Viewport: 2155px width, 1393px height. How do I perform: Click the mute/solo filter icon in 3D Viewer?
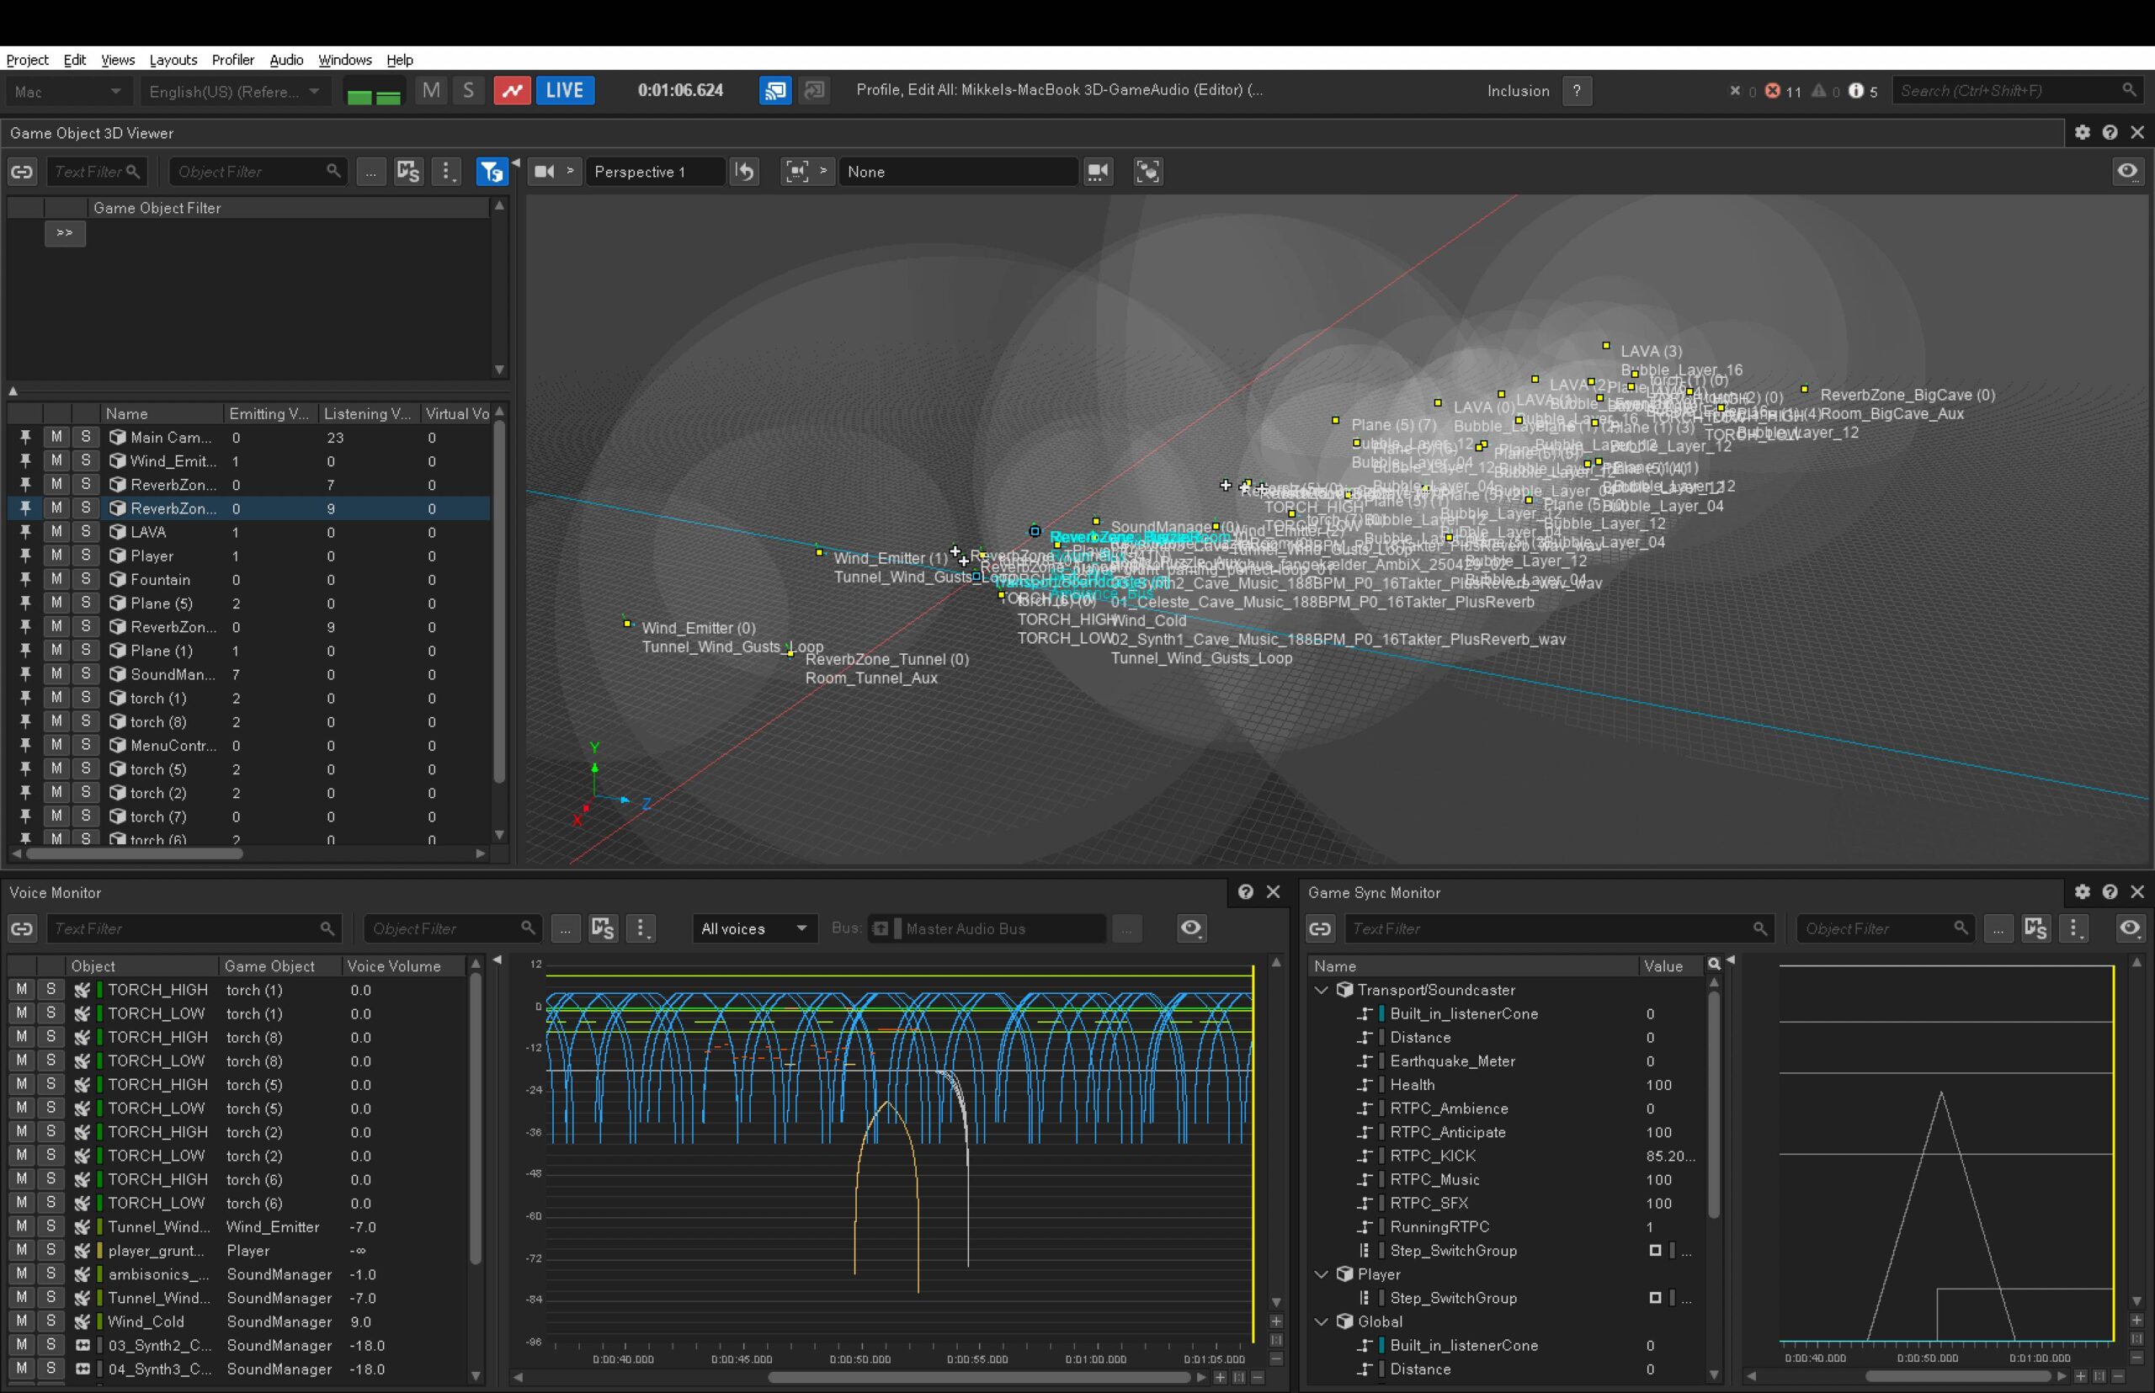408,172
